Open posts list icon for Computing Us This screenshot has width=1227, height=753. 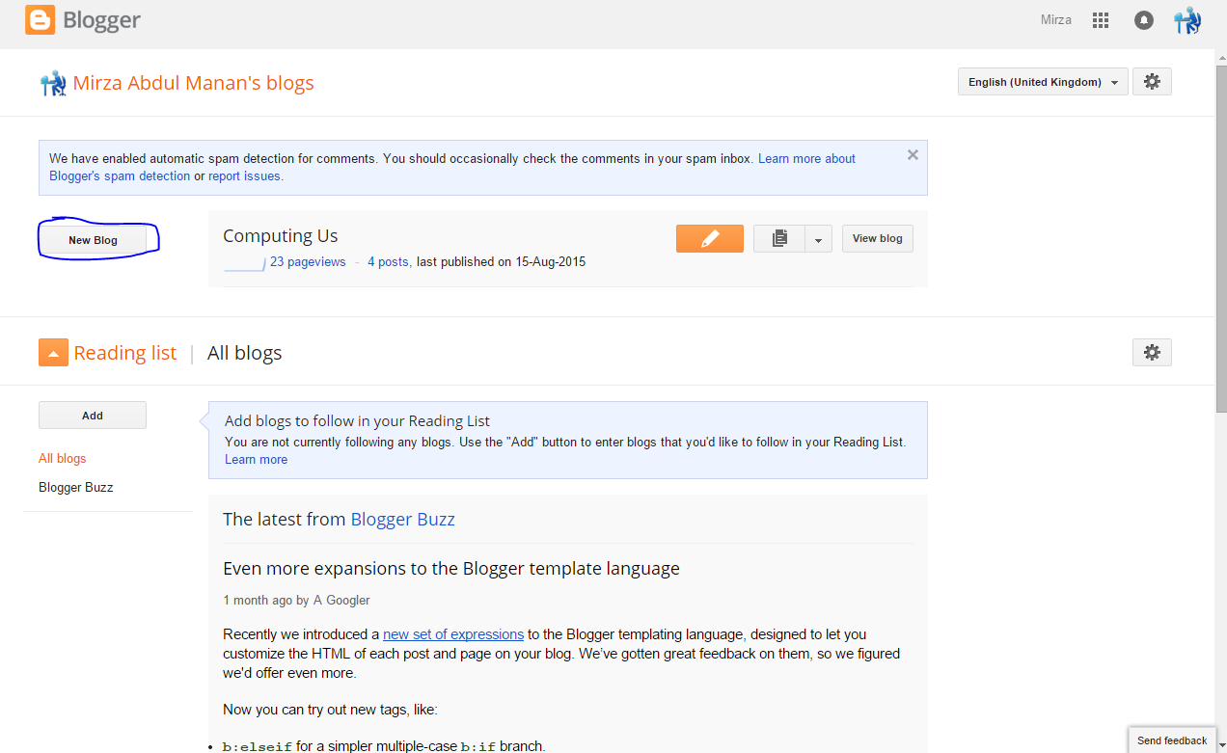pos(779,238)
